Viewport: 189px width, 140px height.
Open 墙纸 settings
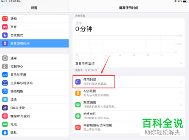pos(34,99)
